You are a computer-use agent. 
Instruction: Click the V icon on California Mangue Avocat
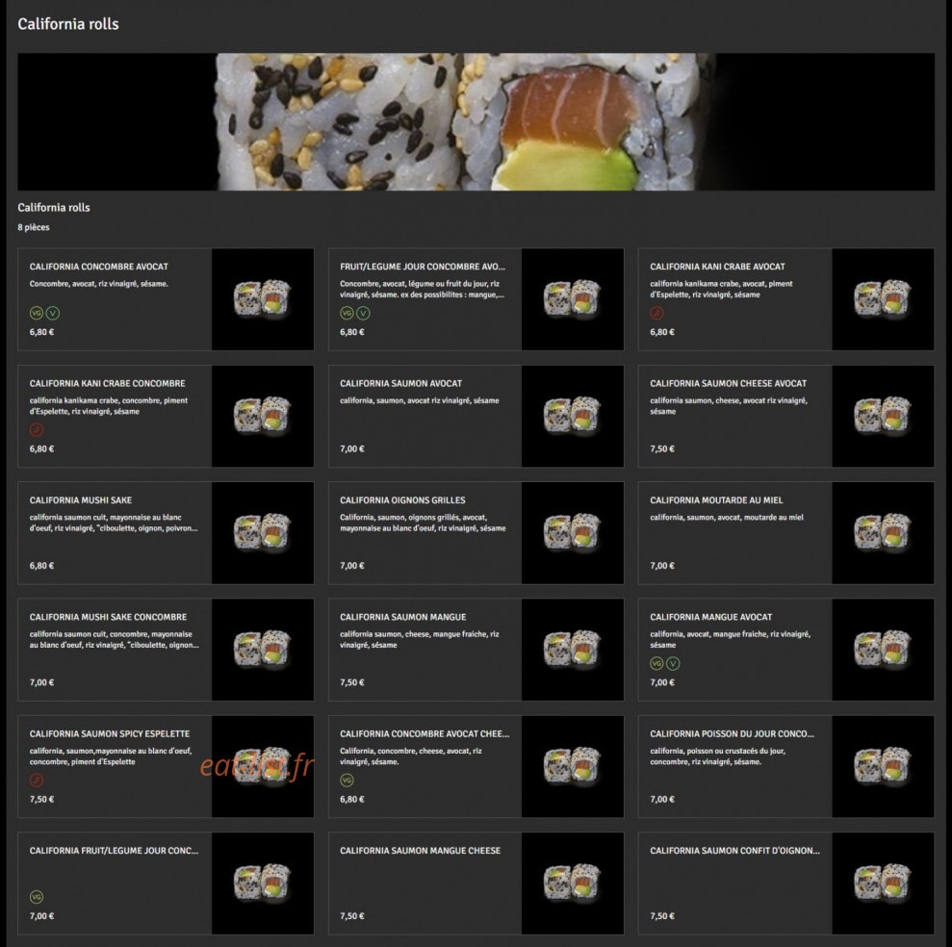[673, 663]
